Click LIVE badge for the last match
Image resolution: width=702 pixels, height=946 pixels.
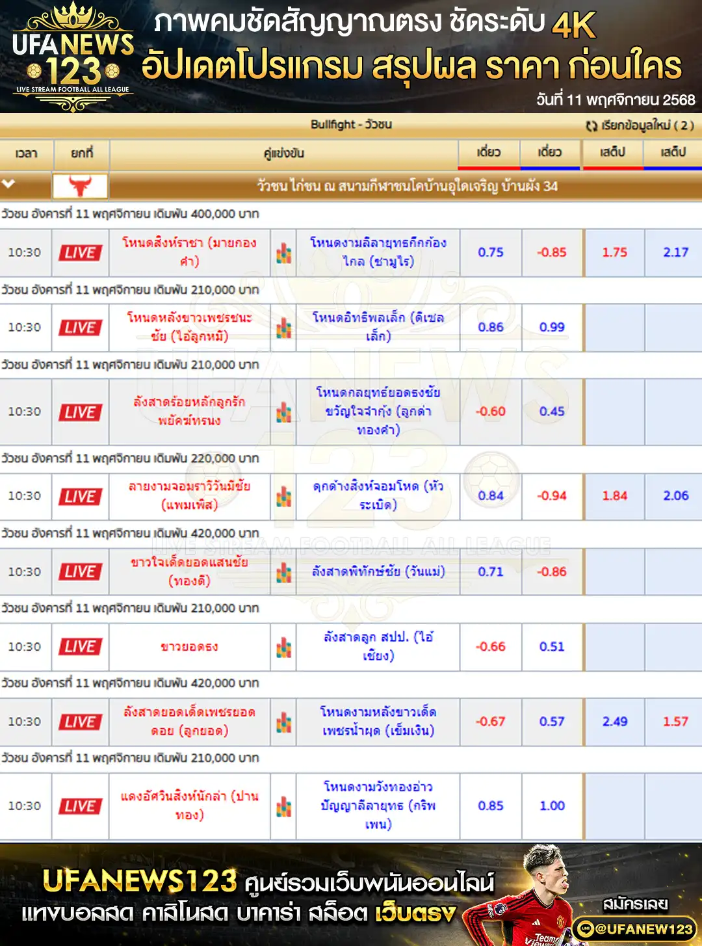(x=80, y=806)
